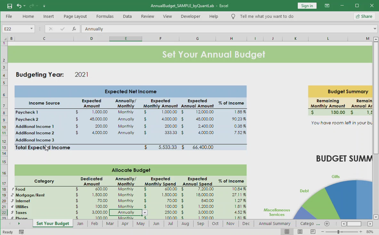Click the zoom in plus icon
Viewport: 379px width, 235px height.
point(360,232)
